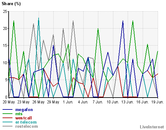Click the '13 Jun.' axis label
Image resolution: width=166 pixels, height=130 pixels.
coord(127,102)
